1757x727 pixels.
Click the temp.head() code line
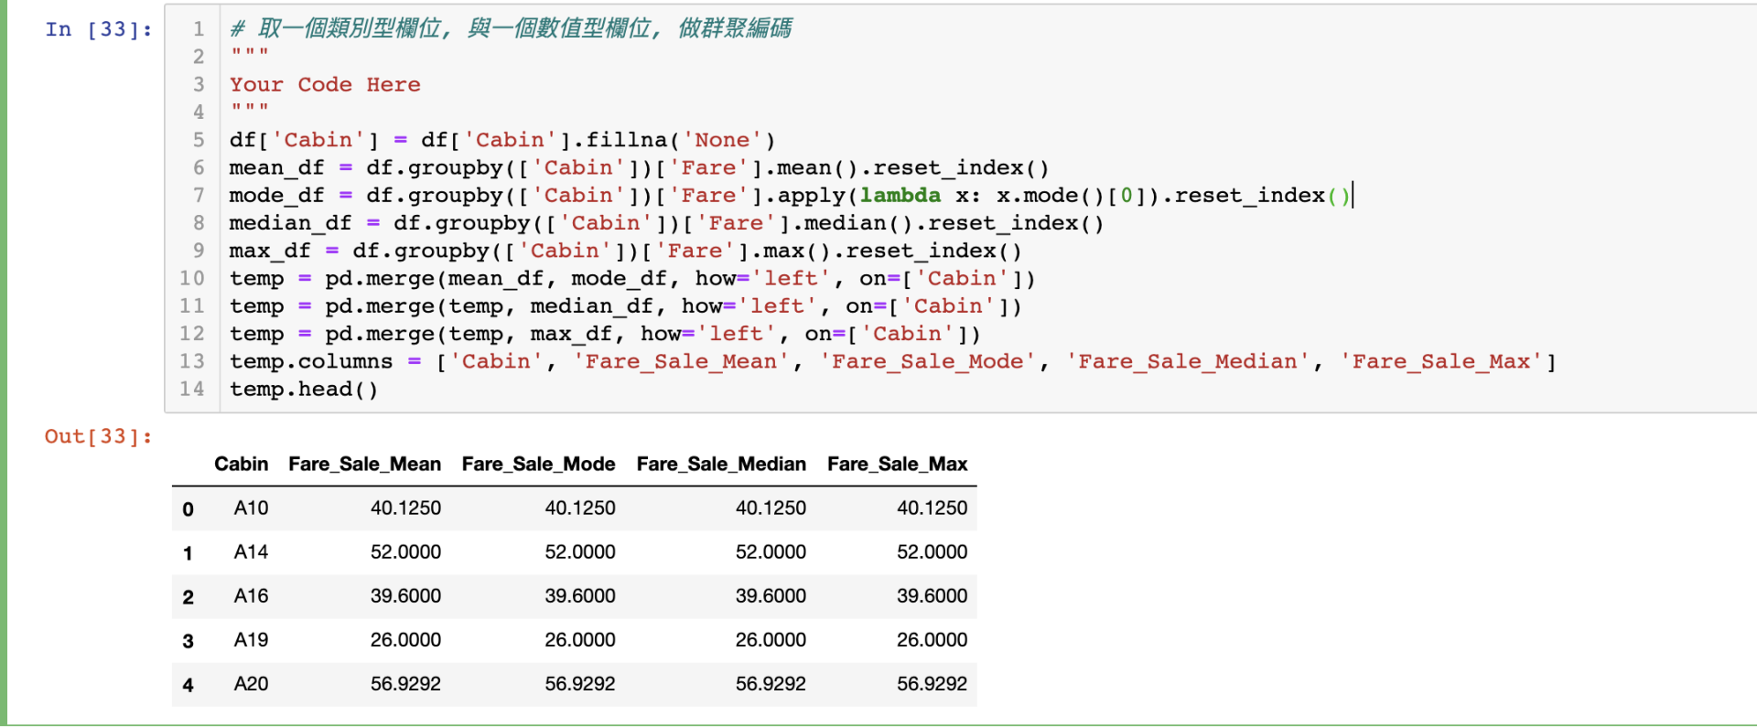click(304, 390)
